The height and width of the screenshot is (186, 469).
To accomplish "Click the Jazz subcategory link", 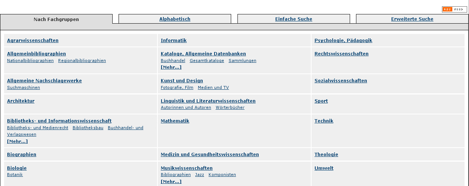I will 199,175.
